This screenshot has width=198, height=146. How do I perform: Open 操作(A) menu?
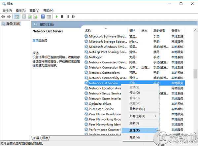point(20,11)
